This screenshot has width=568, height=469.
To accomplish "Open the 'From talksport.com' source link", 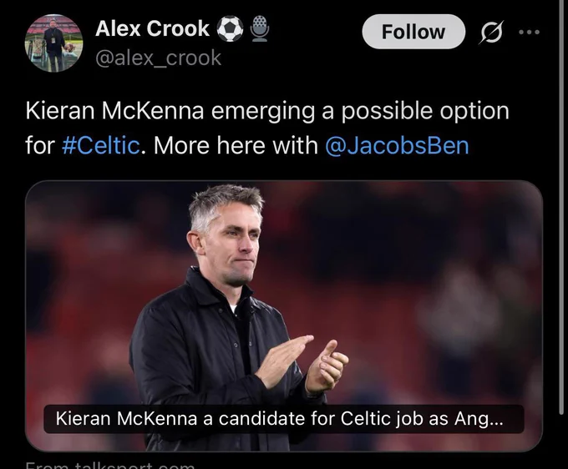I will pos(110,465).
